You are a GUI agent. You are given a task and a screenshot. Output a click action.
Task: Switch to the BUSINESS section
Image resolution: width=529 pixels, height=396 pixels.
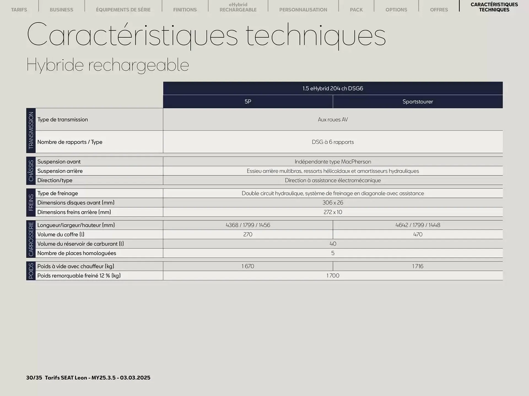[x=61, y=10]
